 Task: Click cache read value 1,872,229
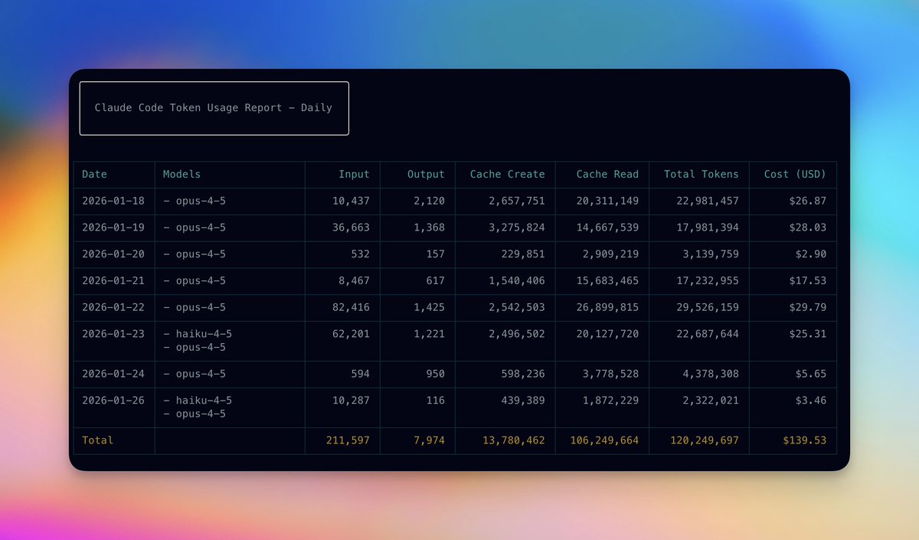click(x=610, y=401)
